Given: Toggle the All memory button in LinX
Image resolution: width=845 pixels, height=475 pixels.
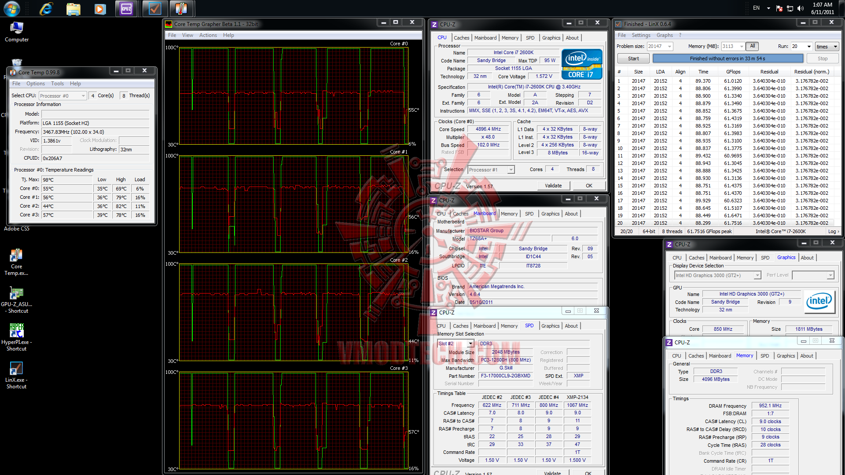Looking at the screenshot, I should tap(753, 46).
